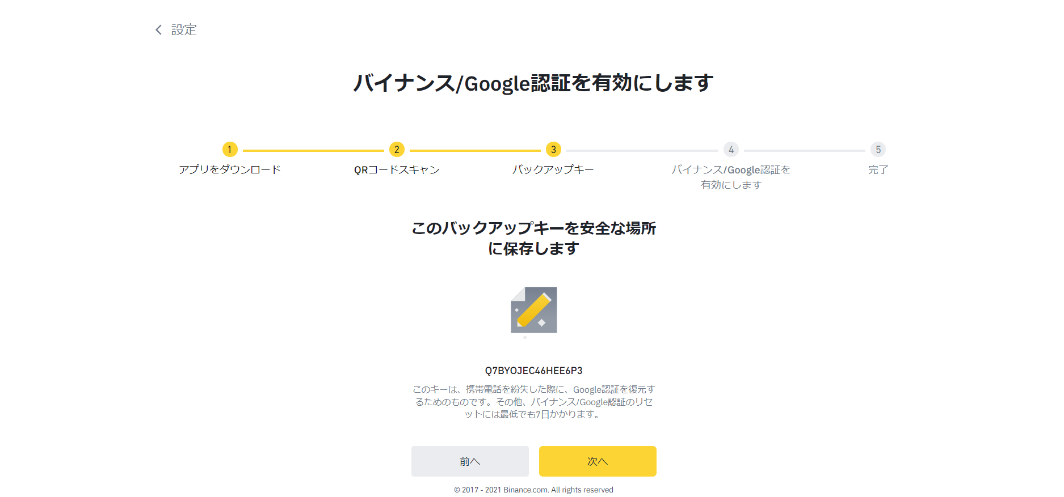Click the アプリをダウンロード step label
1064x497 pixels.
(230, 169)
